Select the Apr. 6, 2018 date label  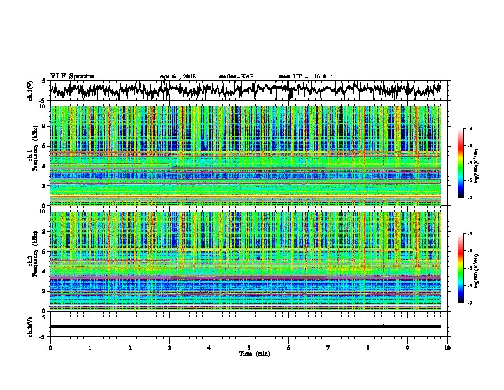(178, 76)
